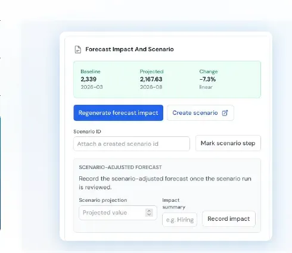Select the Forecast Impact And Scenario heading

(x=129, y=49)
